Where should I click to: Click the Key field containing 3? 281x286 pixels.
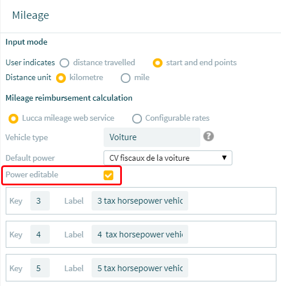click(x=40, y=201)
